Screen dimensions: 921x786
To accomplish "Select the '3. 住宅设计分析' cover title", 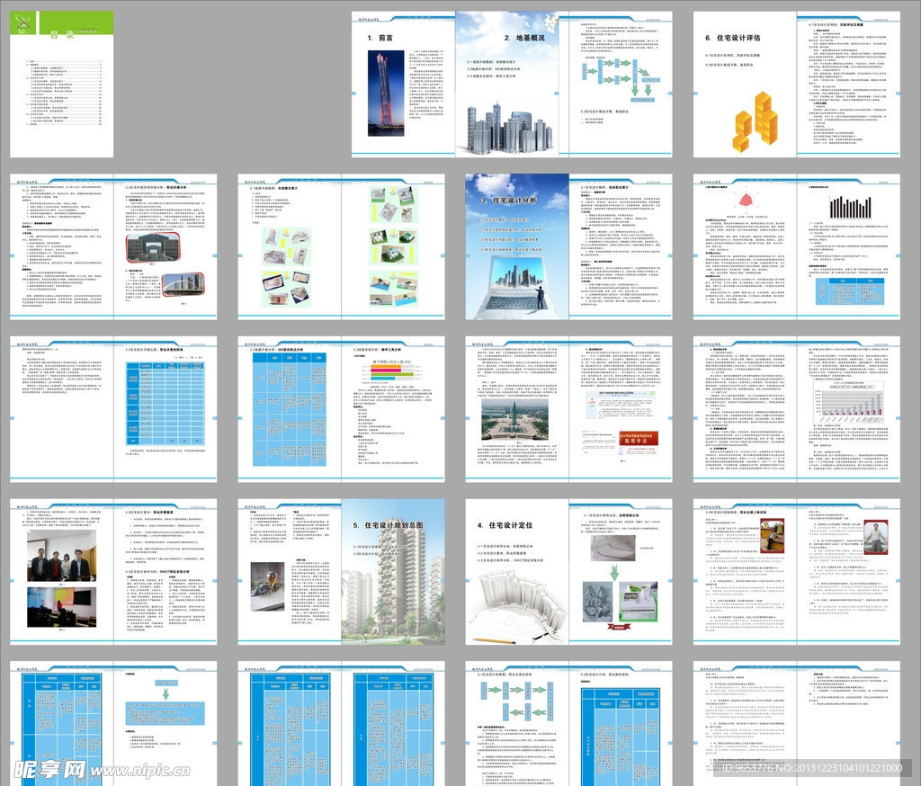I will (x=508, y=201).
